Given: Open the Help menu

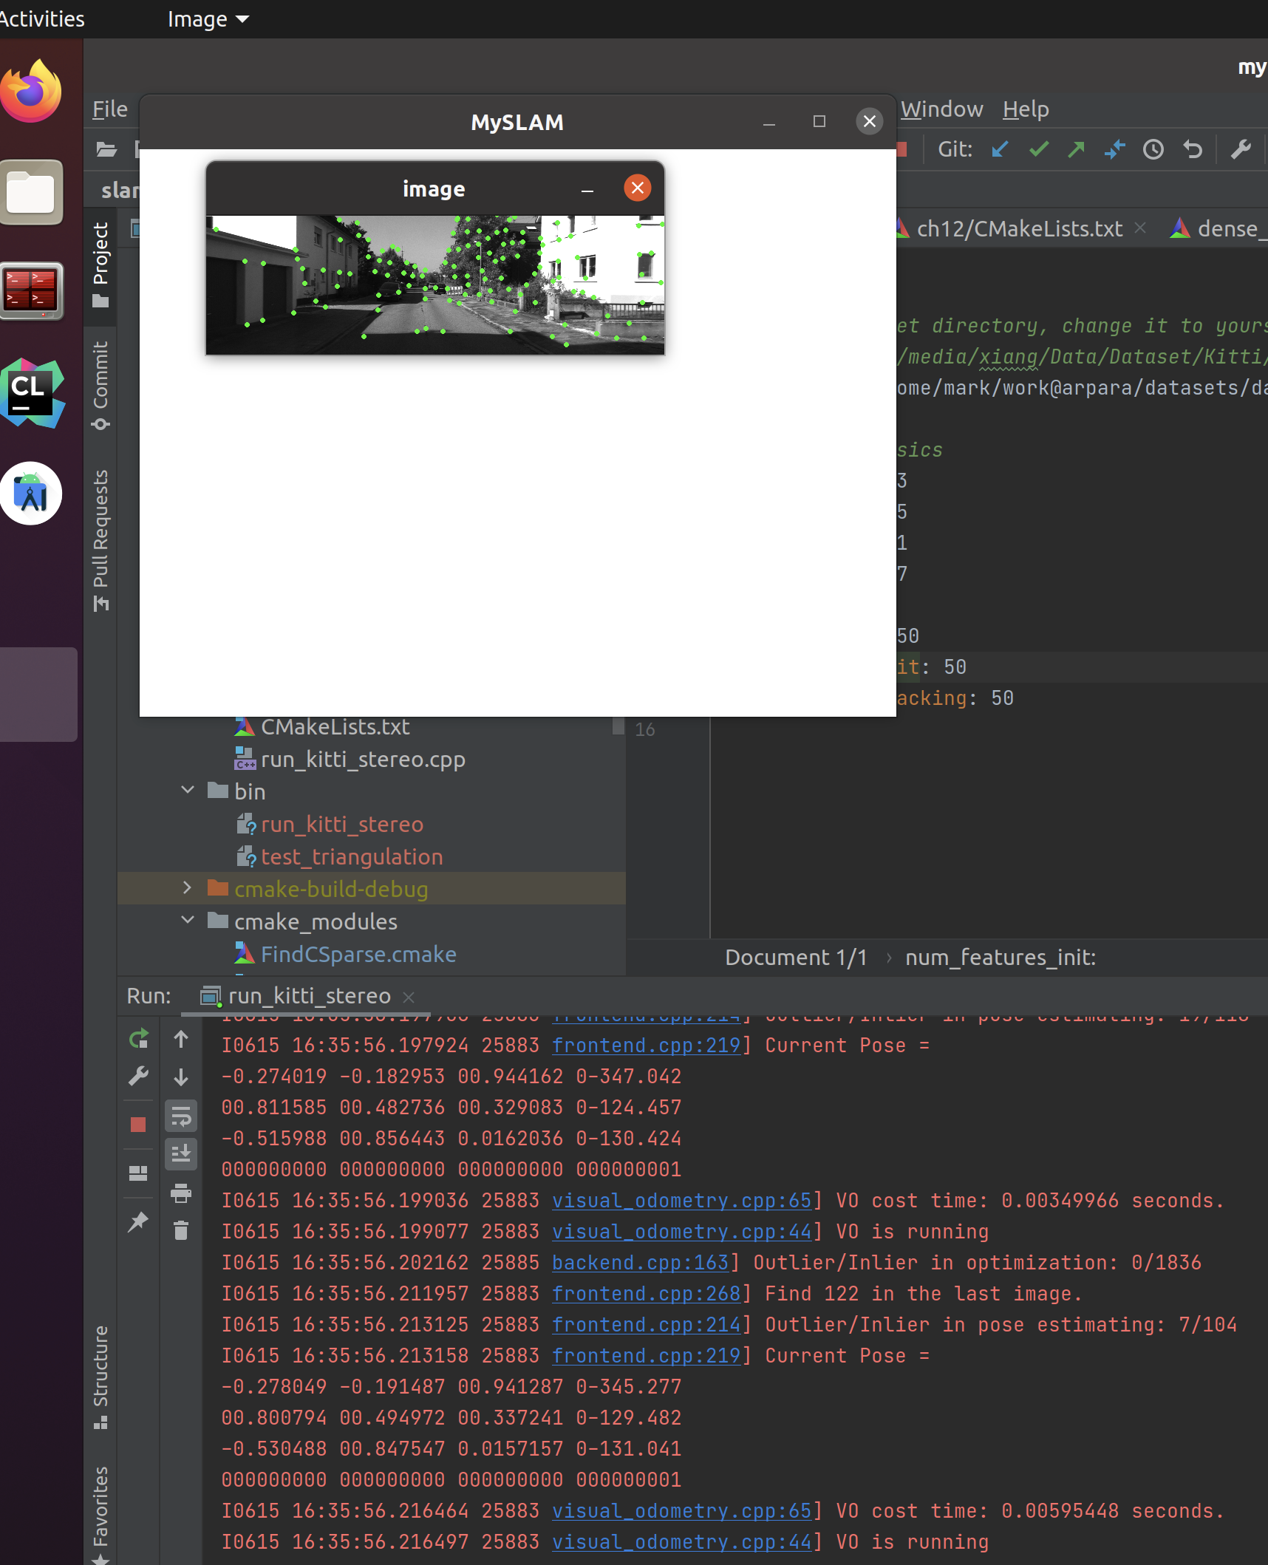Looking at the screenshot, I should click(1026, 109).
